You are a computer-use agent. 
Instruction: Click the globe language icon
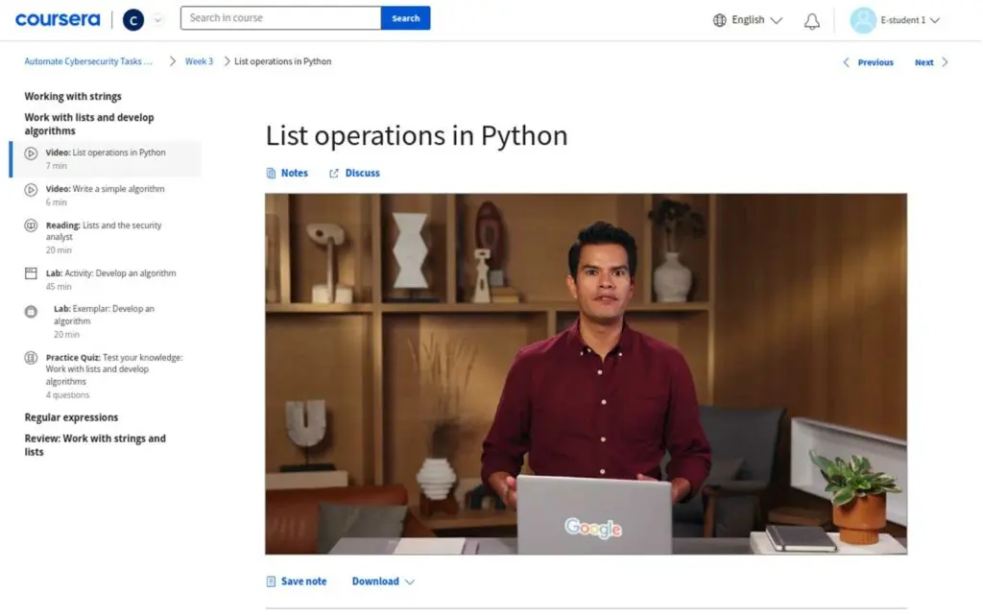tap(720, 20)
